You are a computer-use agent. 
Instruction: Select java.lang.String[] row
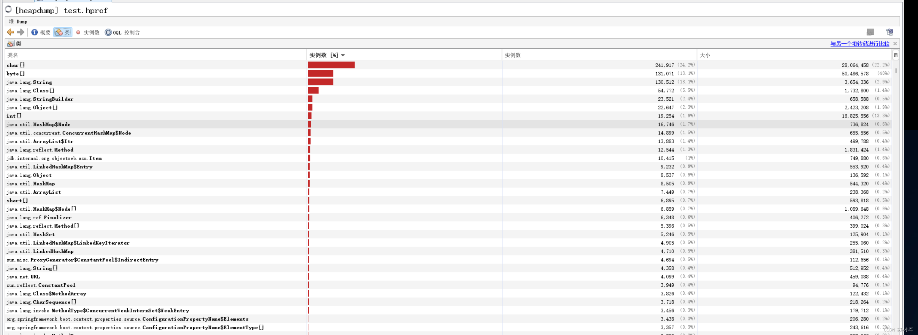tap(448, 268)
